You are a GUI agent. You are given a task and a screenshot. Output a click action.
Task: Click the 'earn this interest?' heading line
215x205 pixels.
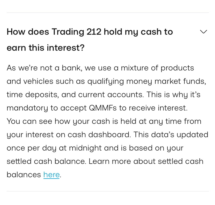(46, 48)
